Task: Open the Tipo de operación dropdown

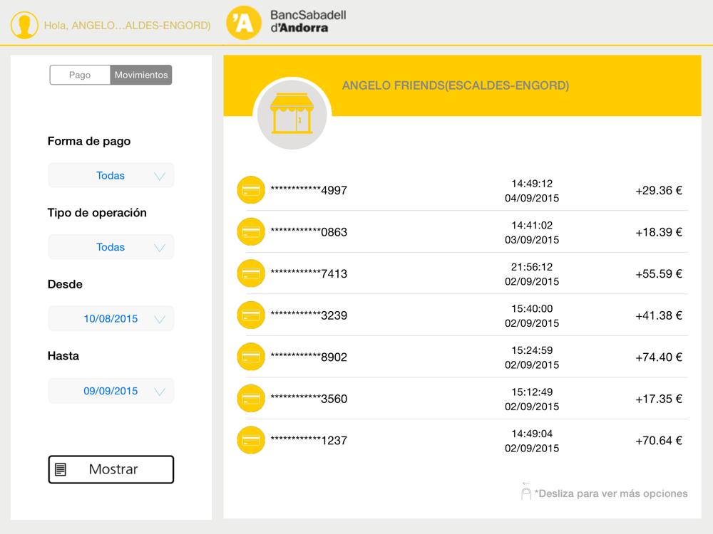Action: pyautogui.click(x=111, y=247)
